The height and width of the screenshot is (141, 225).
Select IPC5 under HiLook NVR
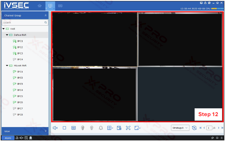pos(20,96)
